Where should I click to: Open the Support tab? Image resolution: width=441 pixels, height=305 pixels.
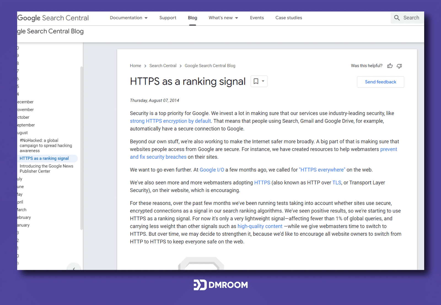click(168, 18)
